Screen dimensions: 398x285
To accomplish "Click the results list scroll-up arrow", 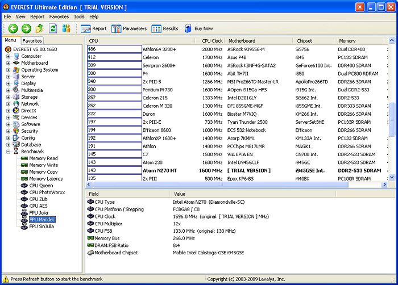I will (x=392, y=40).
